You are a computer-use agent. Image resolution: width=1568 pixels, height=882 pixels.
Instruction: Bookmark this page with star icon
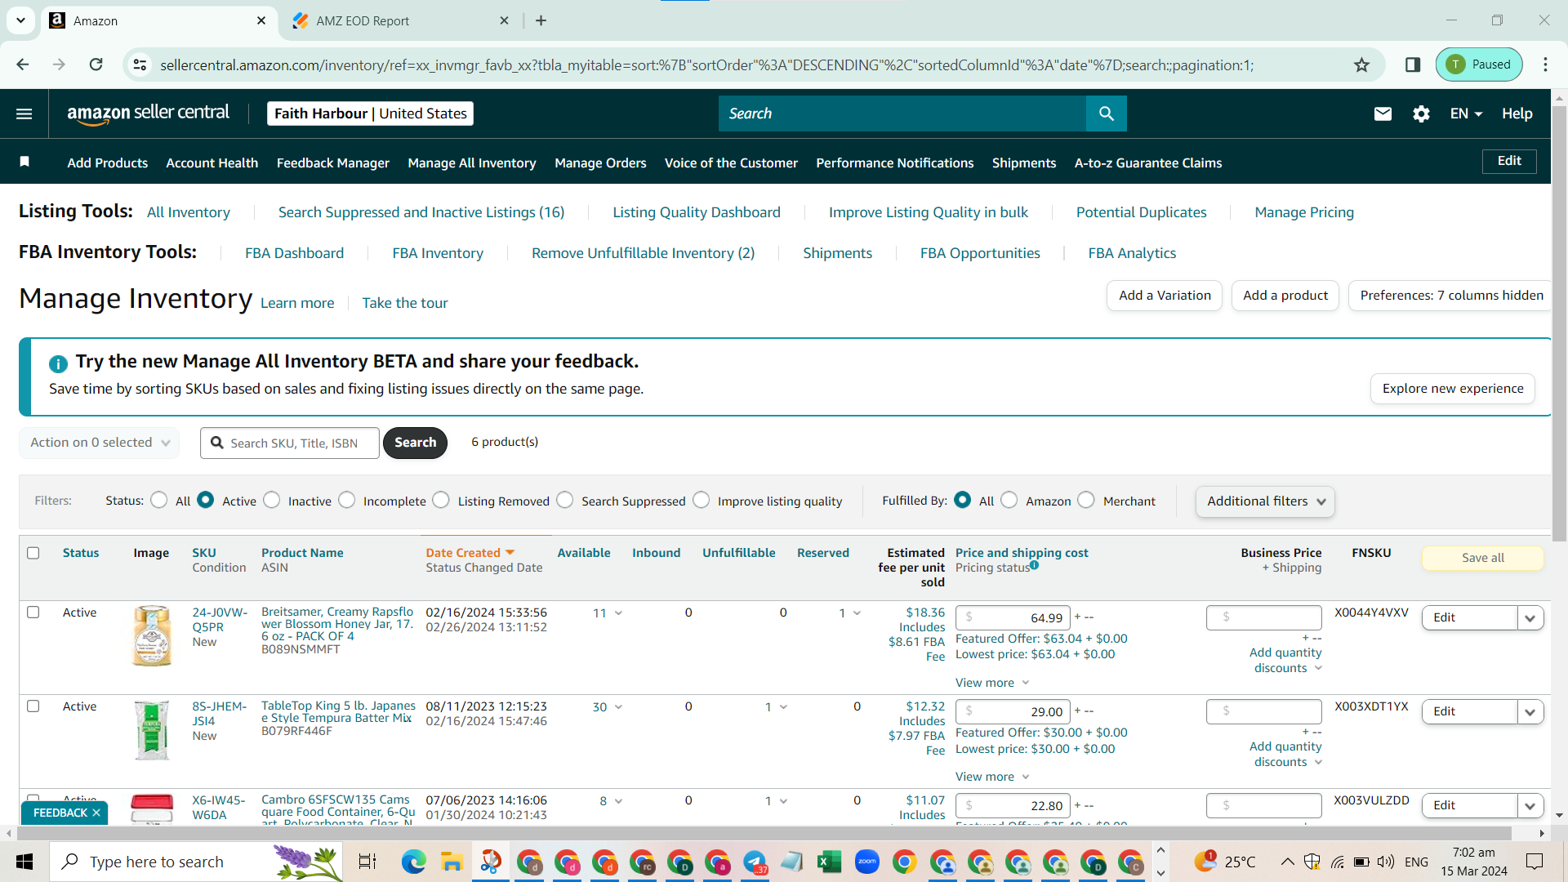coord(1361,65)
